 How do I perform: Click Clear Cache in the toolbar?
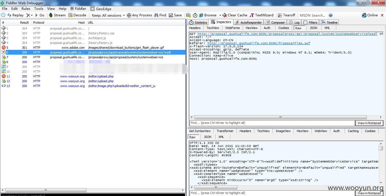point(235,15)
